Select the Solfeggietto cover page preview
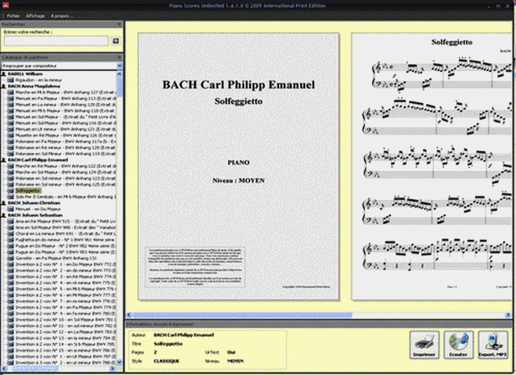 point(238,166)
